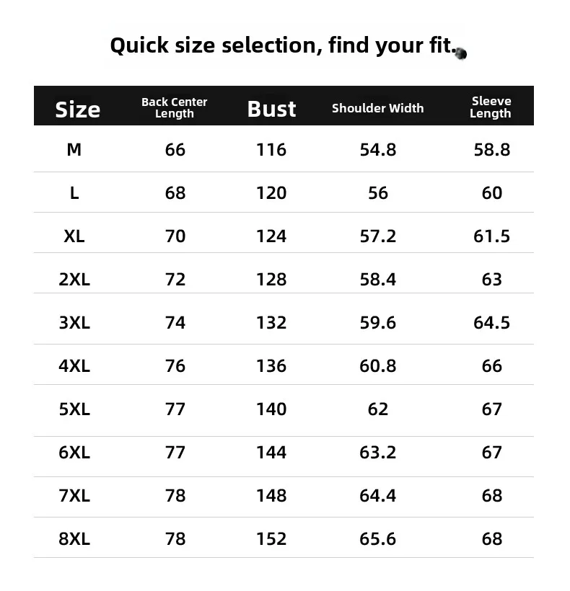Click shoulder width value 65.6
Image resolution: width=570 pixels, height=591 pixels.
[x=377, y=538]
